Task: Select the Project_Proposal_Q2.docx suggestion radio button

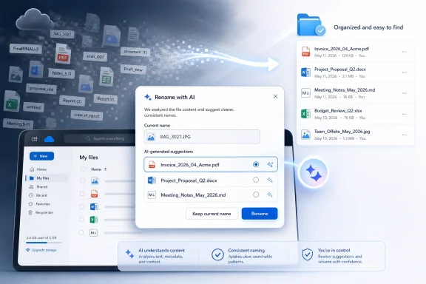Action: coord(256,180)
